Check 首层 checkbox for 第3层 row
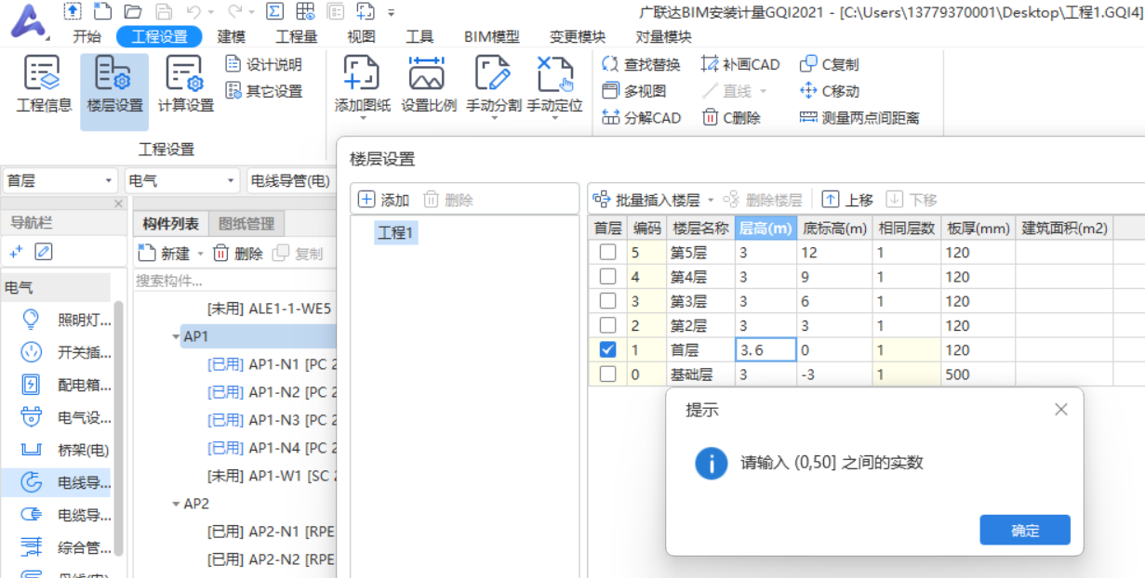Viewport: 1145px width, 578px height. [607, 301]
